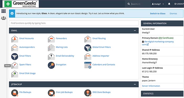Open the Email Accounts link

27,38
